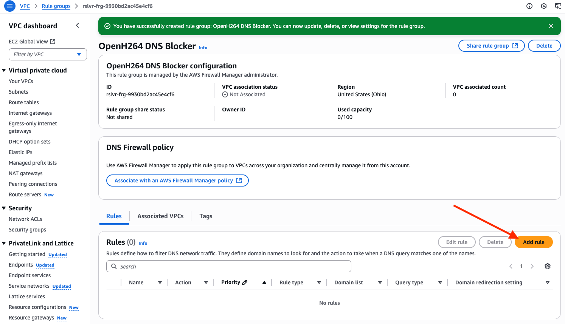Screen dimensions: 565x324
Task: Open table preferences gear icon
Action: [547, 266]
